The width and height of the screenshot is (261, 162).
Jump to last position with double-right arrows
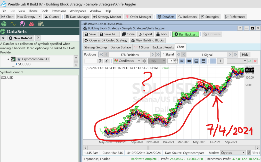158,55
